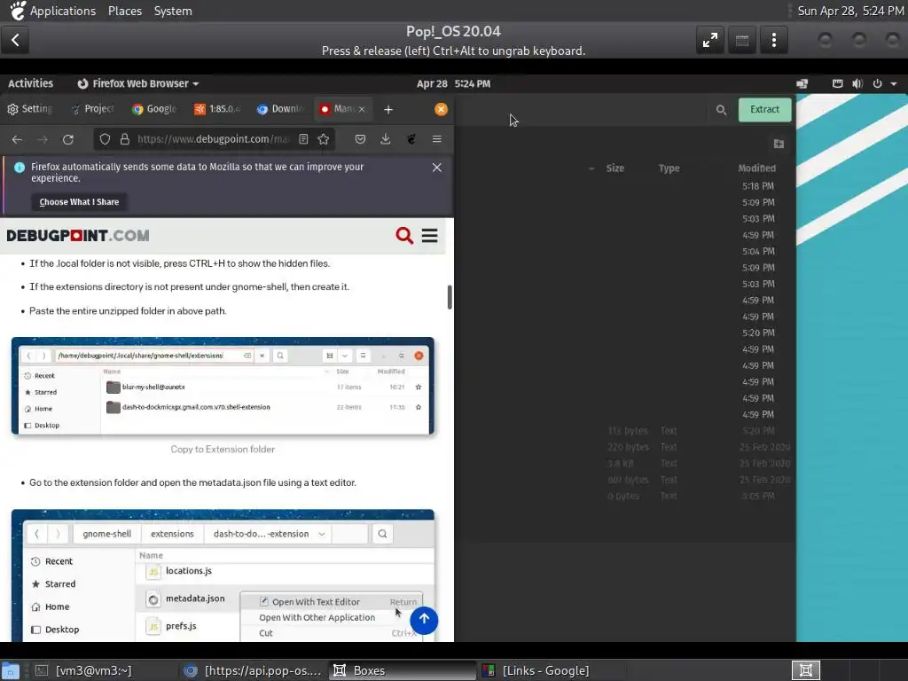Click the padlock site info icon
Image resolution: width=908 pixels, height=681 pixels.
pos(124,139)
